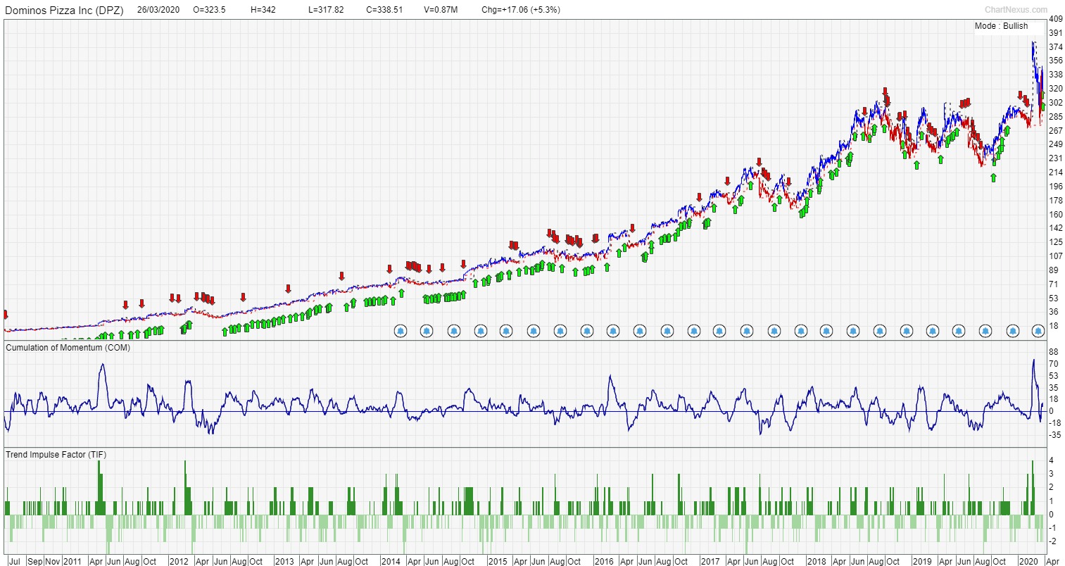Click the 2019 year label on time axis
The height and width of the screenshot is (566, 1065).
923,561
